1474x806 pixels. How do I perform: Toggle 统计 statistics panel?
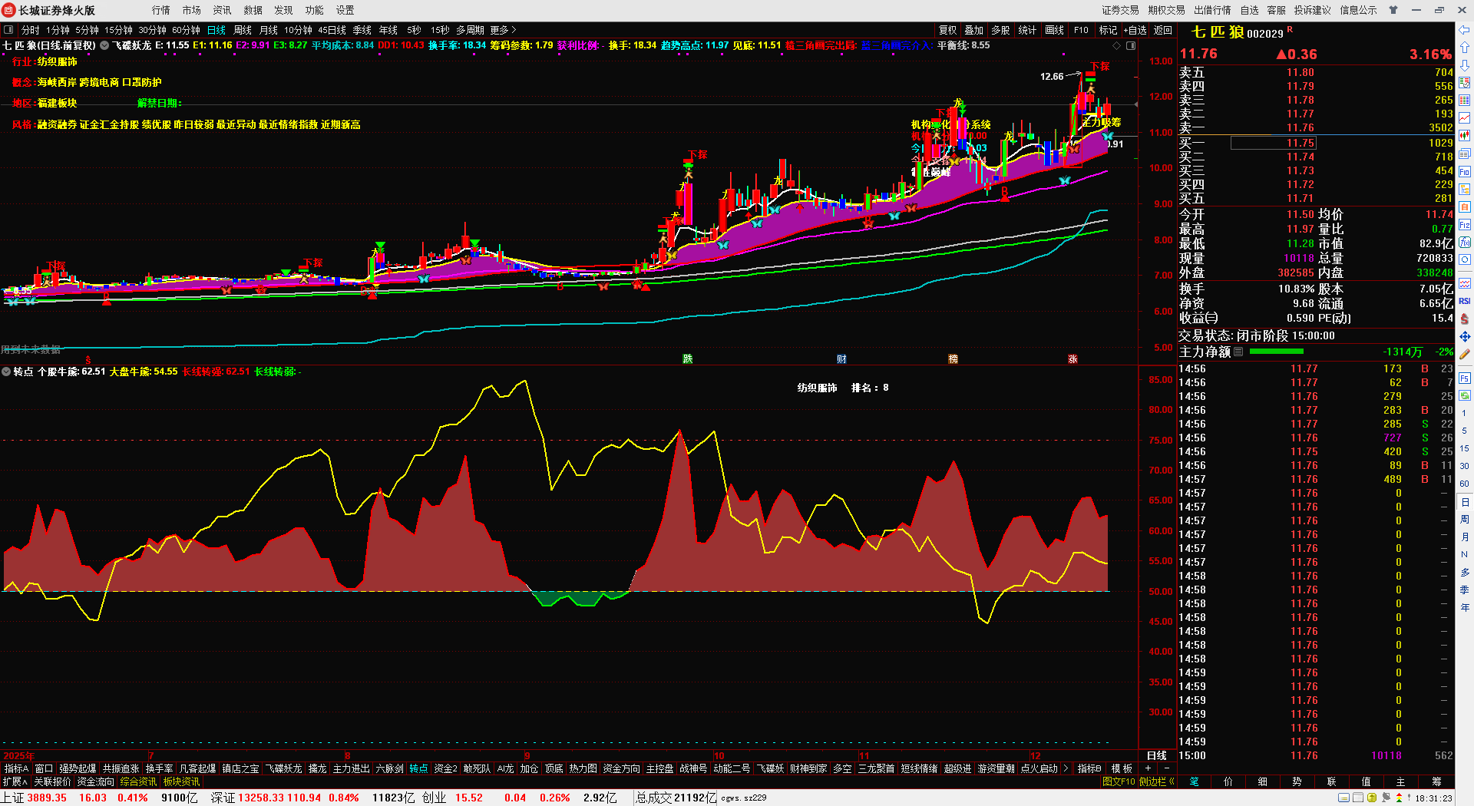click(x=1027, y=30)
